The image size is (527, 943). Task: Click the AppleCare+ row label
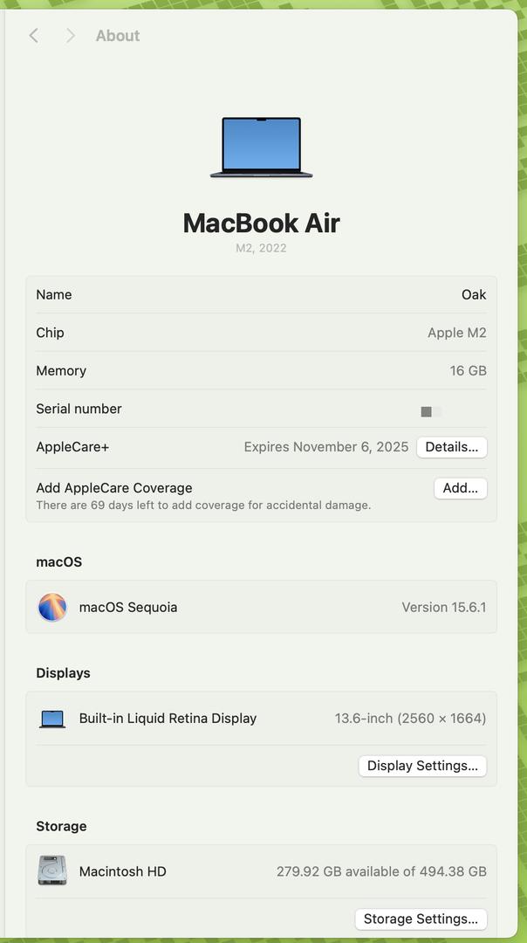(72, 447)
